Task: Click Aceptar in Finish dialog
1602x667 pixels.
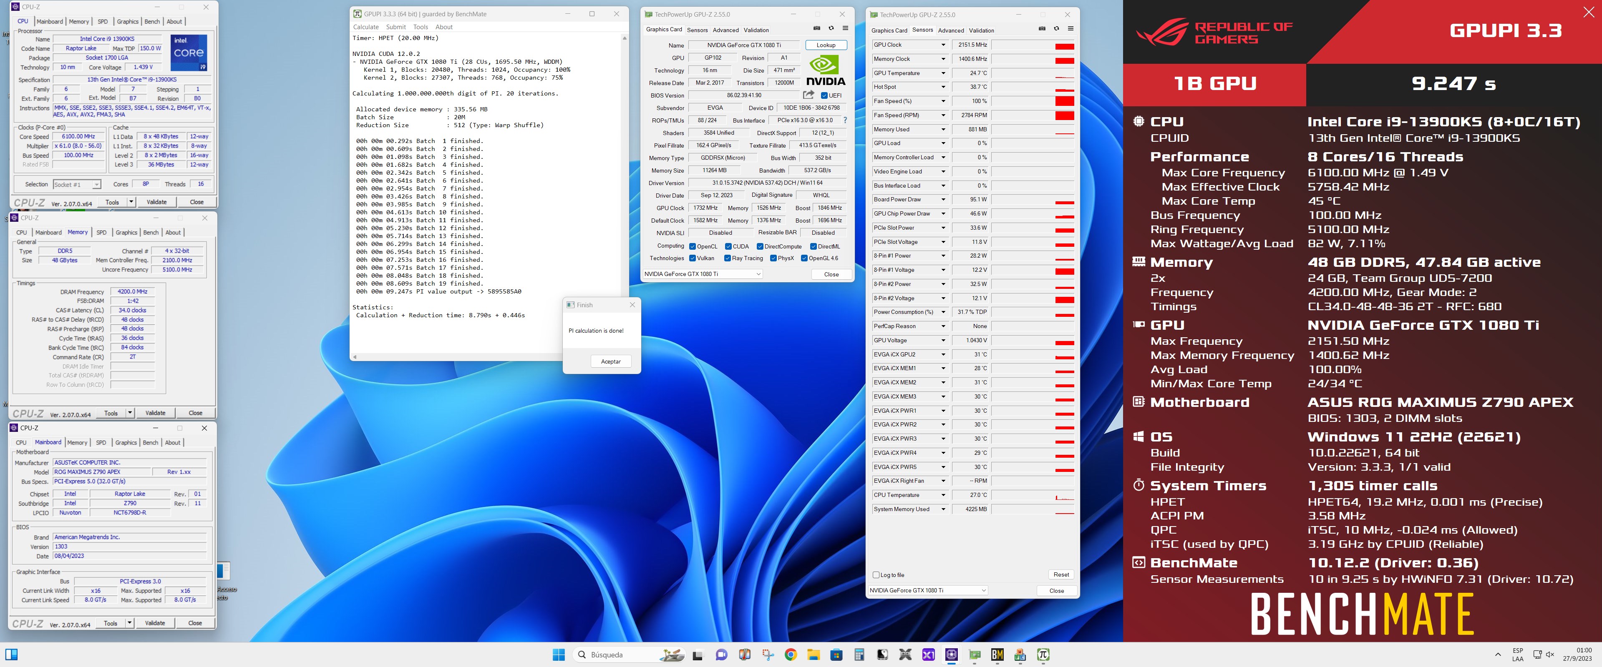Action: pos(611,361)
